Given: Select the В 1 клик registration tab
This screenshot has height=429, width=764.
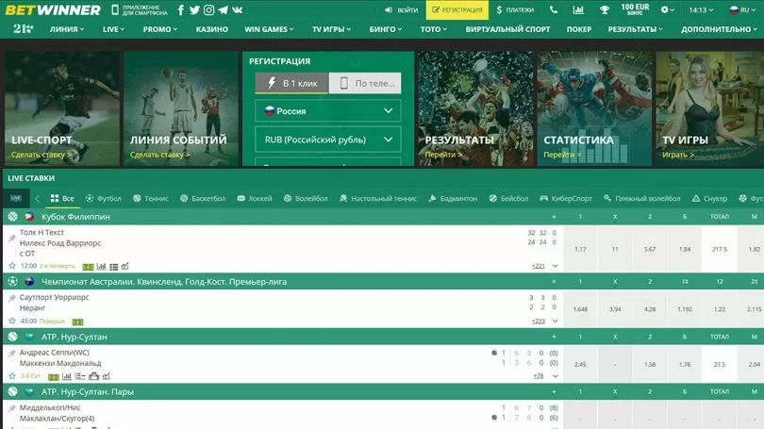Looking at the screenshot, I should click(x=292, y=83).
